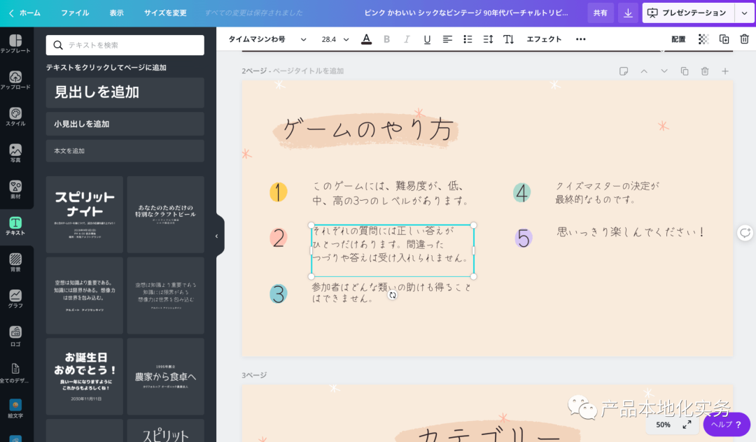Toggle bold formatting for the text
The image size is (756, 442).
(x=386, y=39)
